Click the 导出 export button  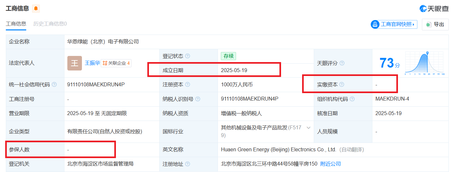pyautogui.click(x=435, y=25)
